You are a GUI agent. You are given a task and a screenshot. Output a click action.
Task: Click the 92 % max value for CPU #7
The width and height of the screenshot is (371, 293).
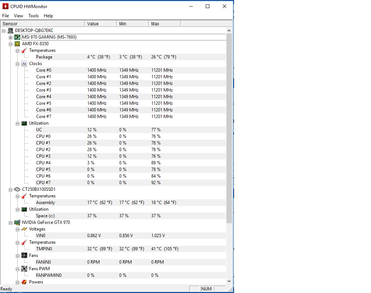(x=156, y=183)
